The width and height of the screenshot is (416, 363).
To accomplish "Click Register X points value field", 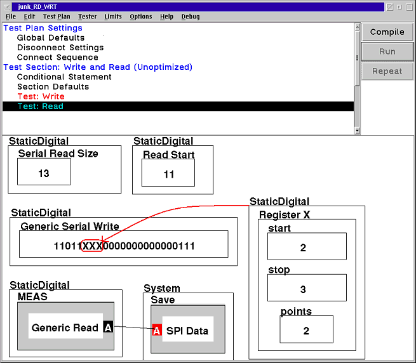I will (306, 329).
